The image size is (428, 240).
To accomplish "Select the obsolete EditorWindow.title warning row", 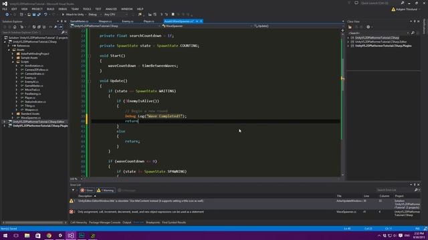I will tap(245, 204).
